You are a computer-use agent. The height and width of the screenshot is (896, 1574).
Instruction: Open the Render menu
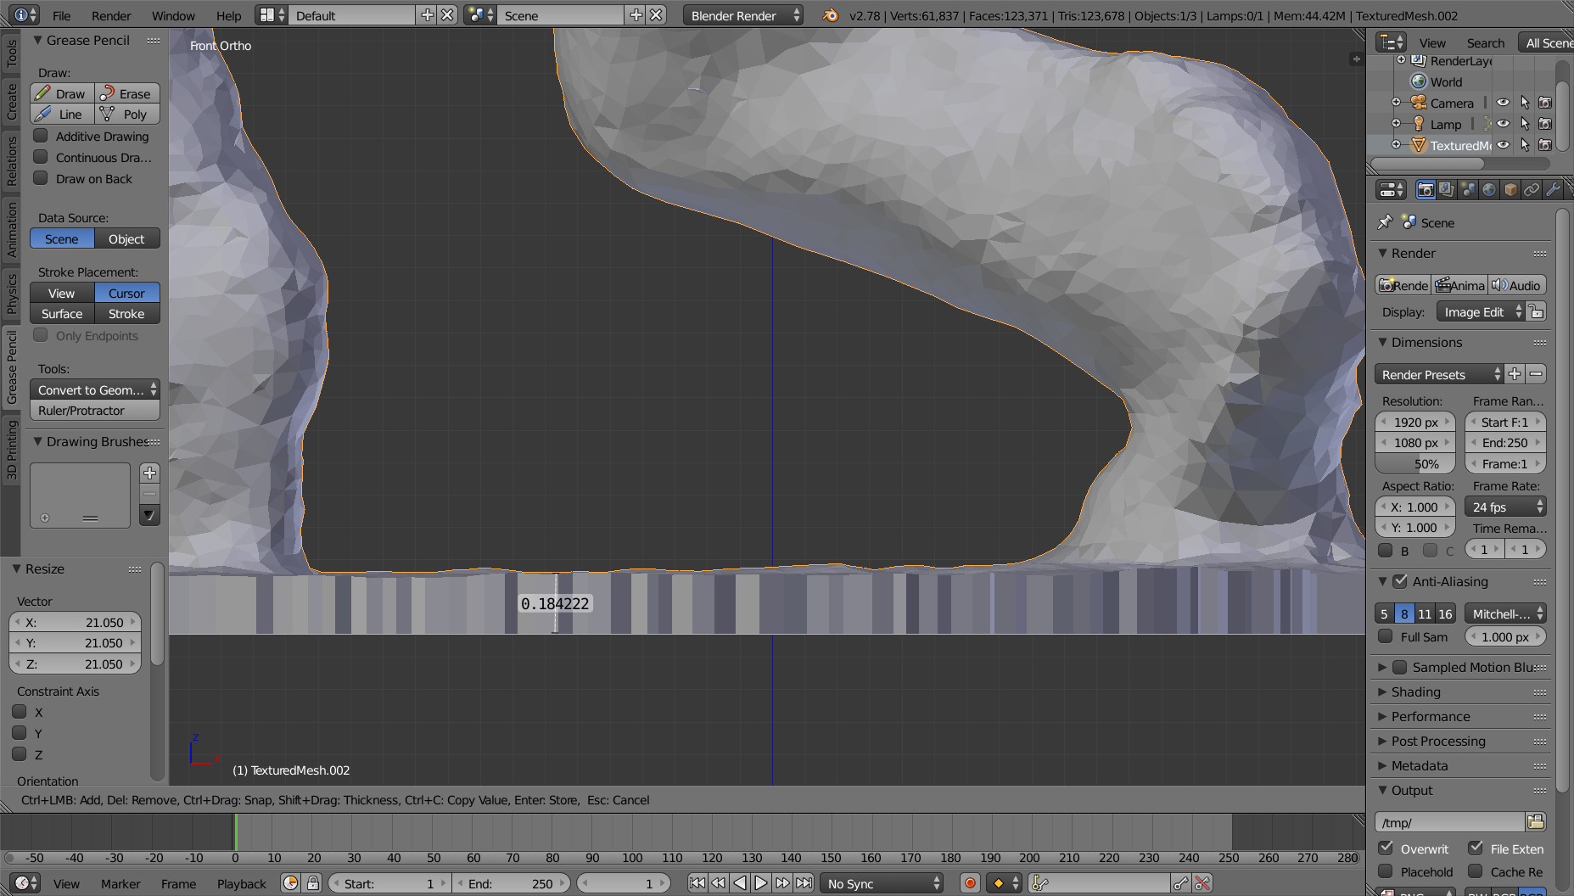(111, 15)
